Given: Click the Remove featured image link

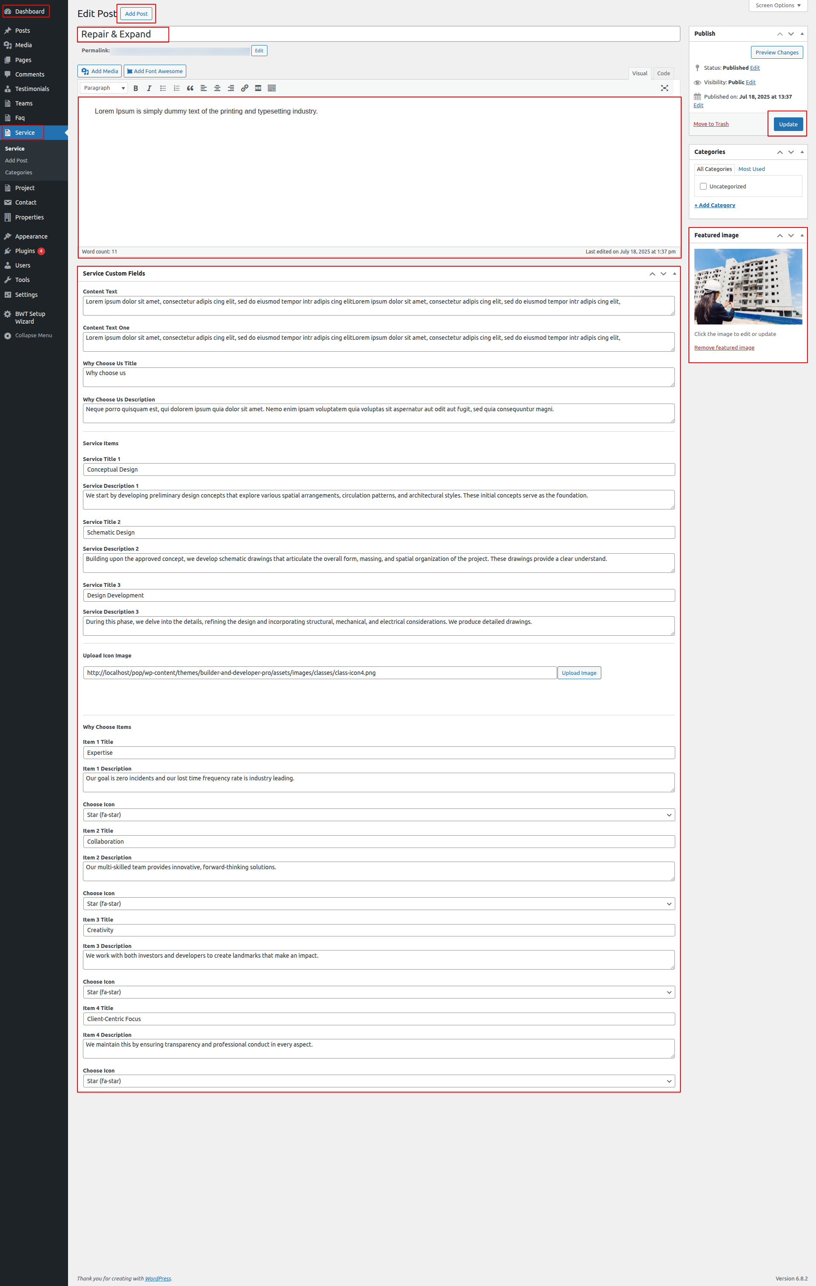Looking at the screenshot, I should click(724, 348).
